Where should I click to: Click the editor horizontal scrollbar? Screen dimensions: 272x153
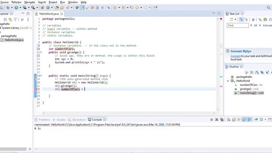(129, 113)
